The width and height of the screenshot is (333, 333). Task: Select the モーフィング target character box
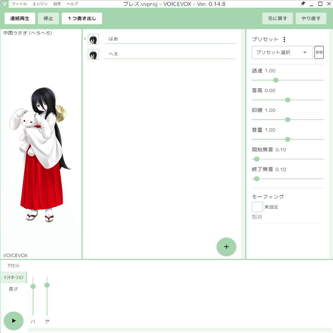pos(257,207)
